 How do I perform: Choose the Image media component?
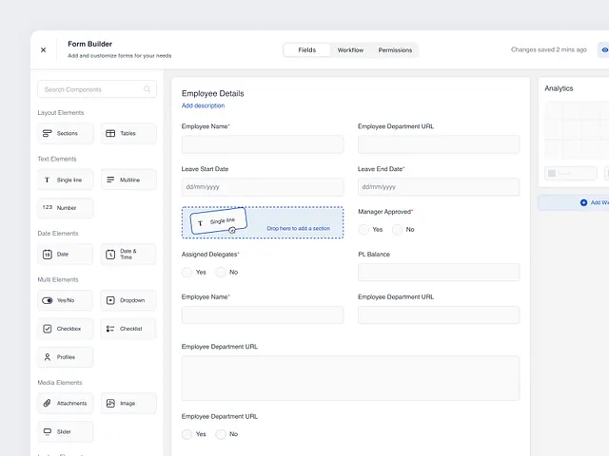[128, 404]
